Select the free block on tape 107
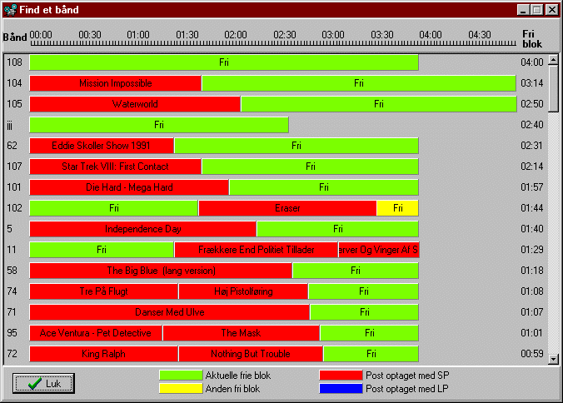 coord(310,167)
